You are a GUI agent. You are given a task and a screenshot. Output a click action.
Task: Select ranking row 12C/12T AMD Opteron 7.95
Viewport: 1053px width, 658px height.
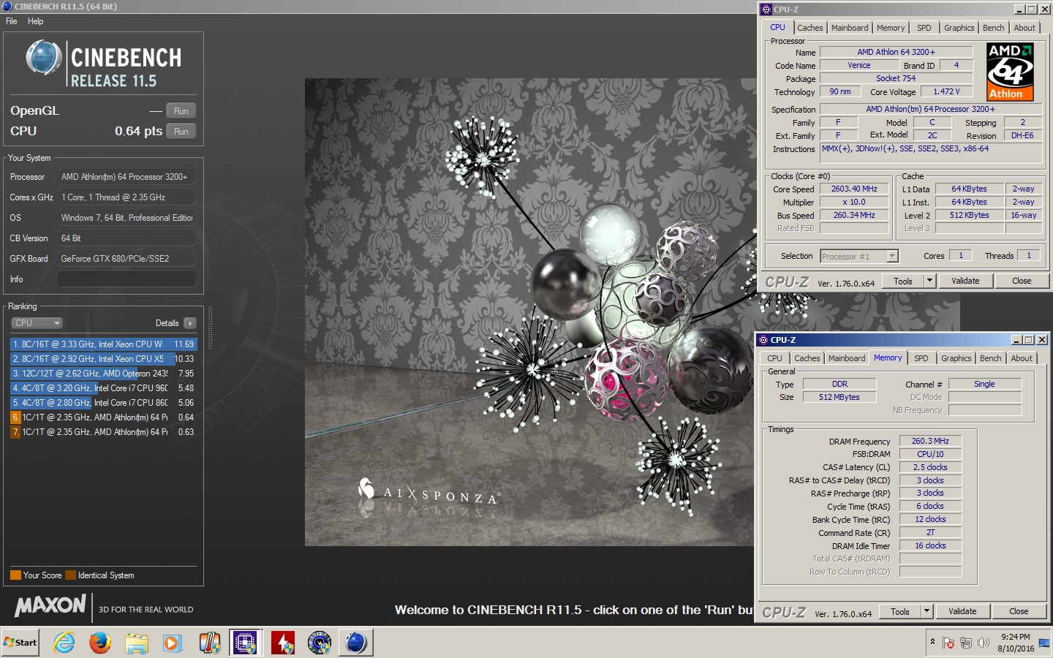[103, 374]
